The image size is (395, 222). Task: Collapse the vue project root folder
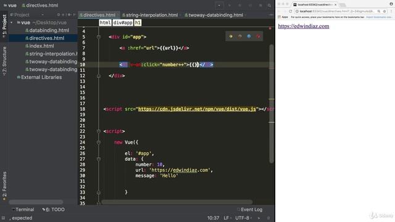[12, 23]
